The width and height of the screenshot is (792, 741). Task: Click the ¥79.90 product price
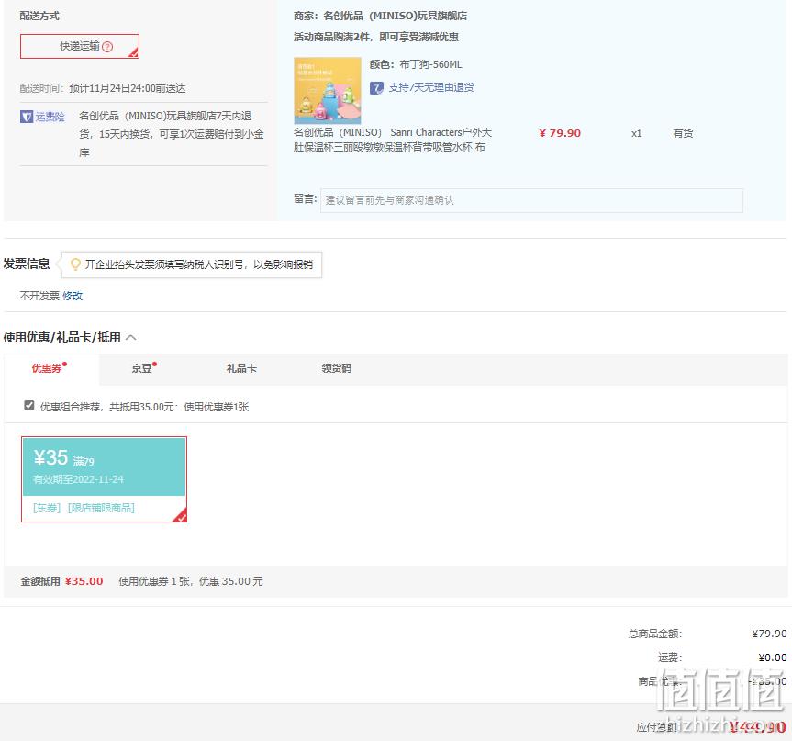coord(560,133)
